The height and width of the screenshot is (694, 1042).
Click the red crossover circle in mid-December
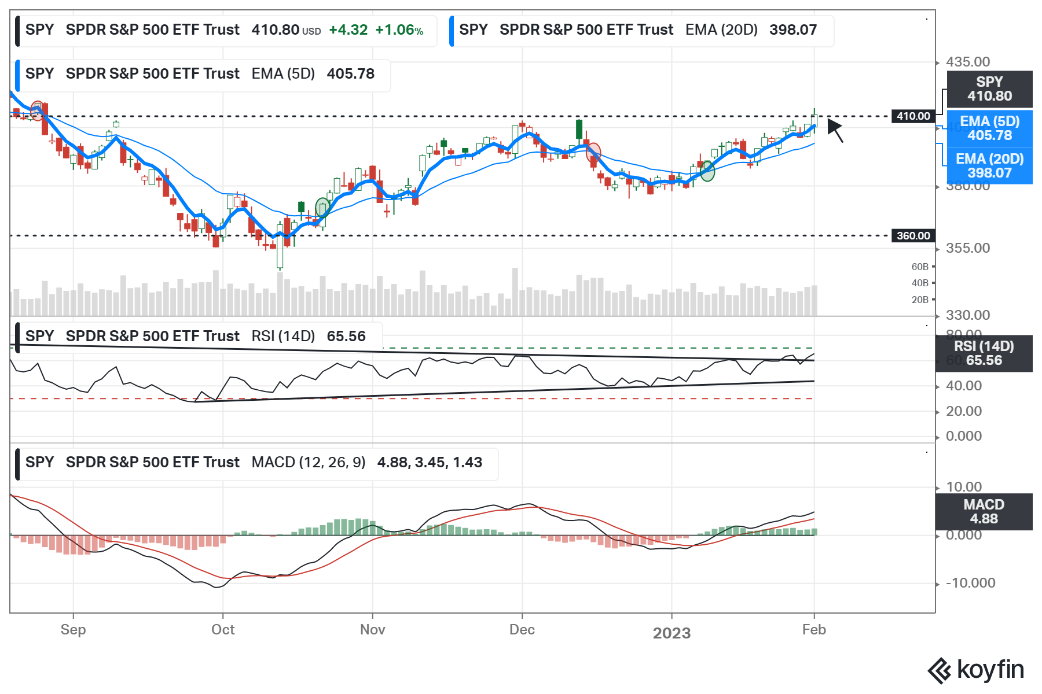593,153
